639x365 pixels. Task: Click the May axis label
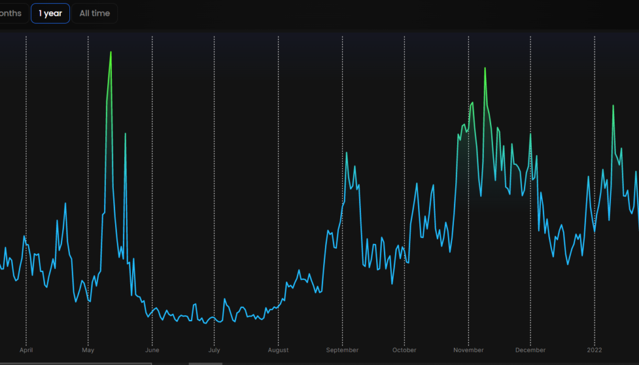click(88, 350)
